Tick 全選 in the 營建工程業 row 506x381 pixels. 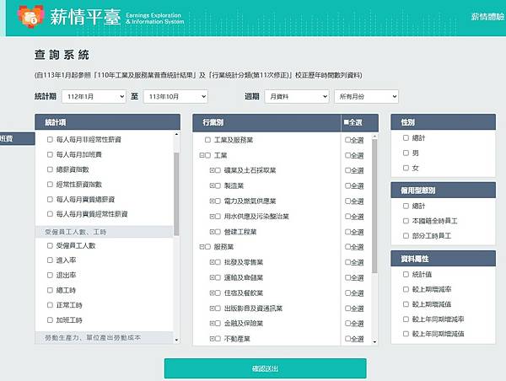[347, 232]
